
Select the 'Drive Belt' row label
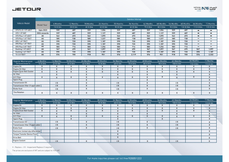click(x=17, y=138)
